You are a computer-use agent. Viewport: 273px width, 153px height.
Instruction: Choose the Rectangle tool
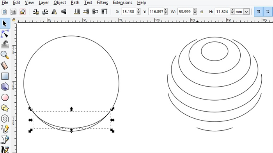point(5,76)
